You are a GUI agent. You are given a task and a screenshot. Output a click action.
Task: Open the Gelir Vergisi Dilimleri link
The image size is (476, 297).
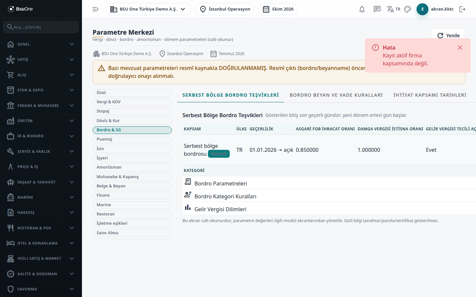tap(220, 209)
